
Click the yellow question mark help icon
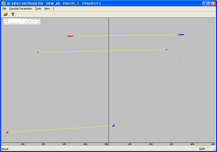pos(13,14)
